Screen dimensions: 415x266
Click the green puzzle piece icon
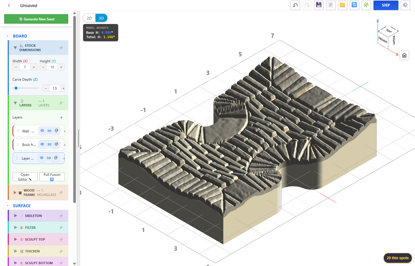click(x=366, y=5)
